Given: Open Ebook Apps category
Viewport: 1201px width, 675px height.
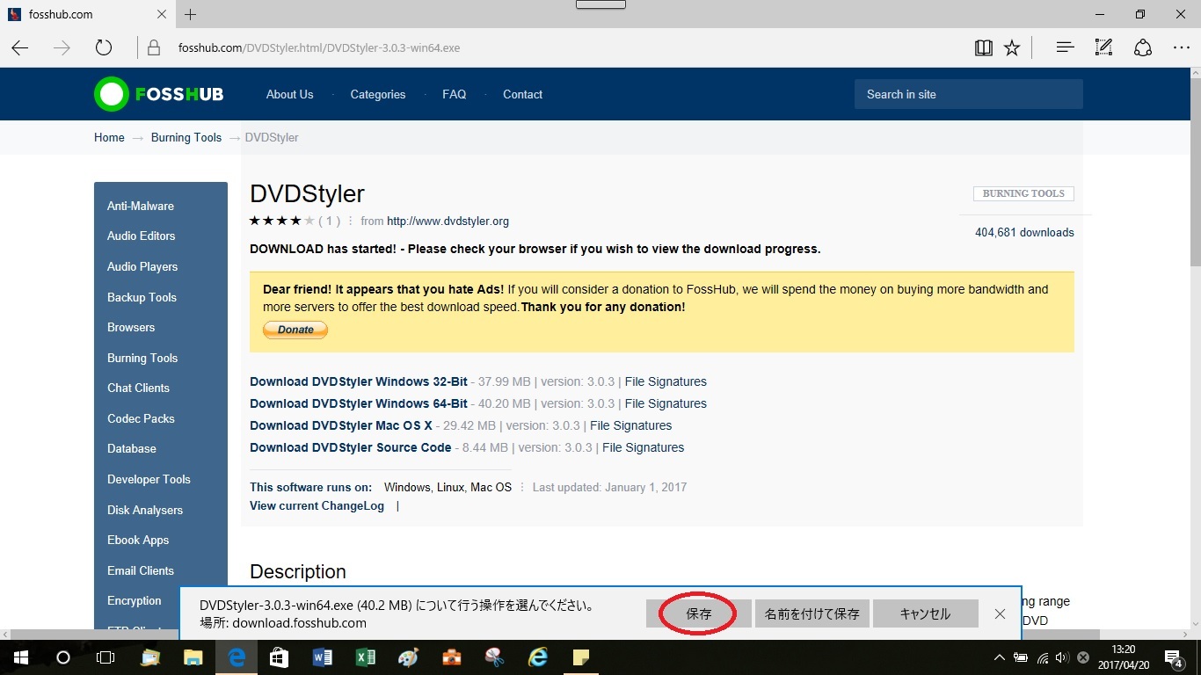Looking at the screenshot, I should pyautogui.click(x=138, y=540).
